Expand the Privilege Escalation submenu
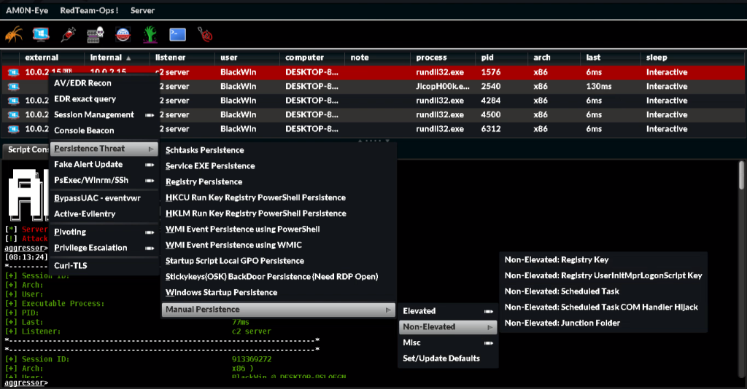Screen dimensions: 747x389 [x=104, y=248]
